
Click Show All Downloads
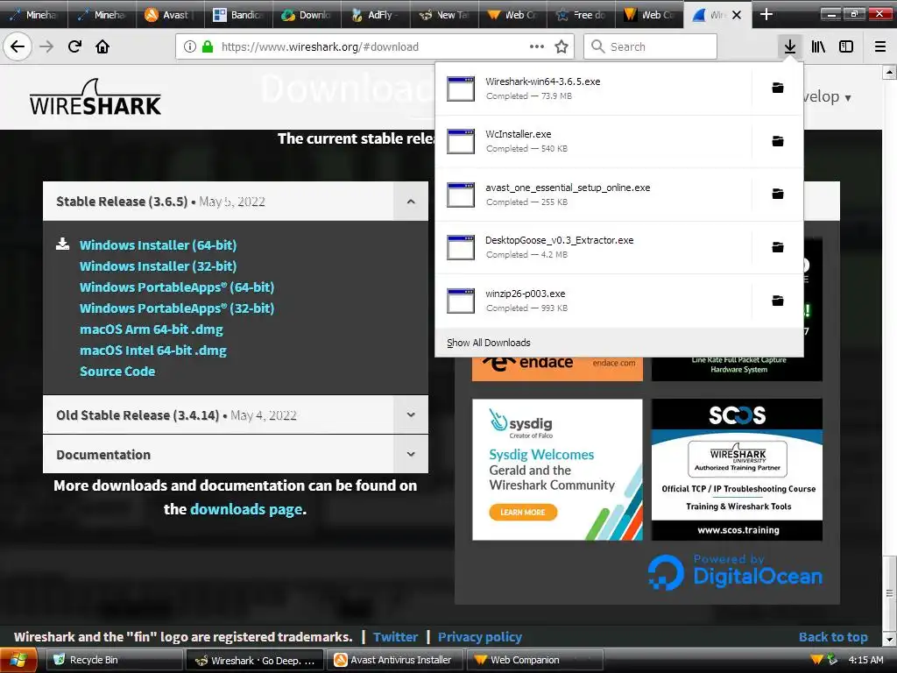point(619,343)
